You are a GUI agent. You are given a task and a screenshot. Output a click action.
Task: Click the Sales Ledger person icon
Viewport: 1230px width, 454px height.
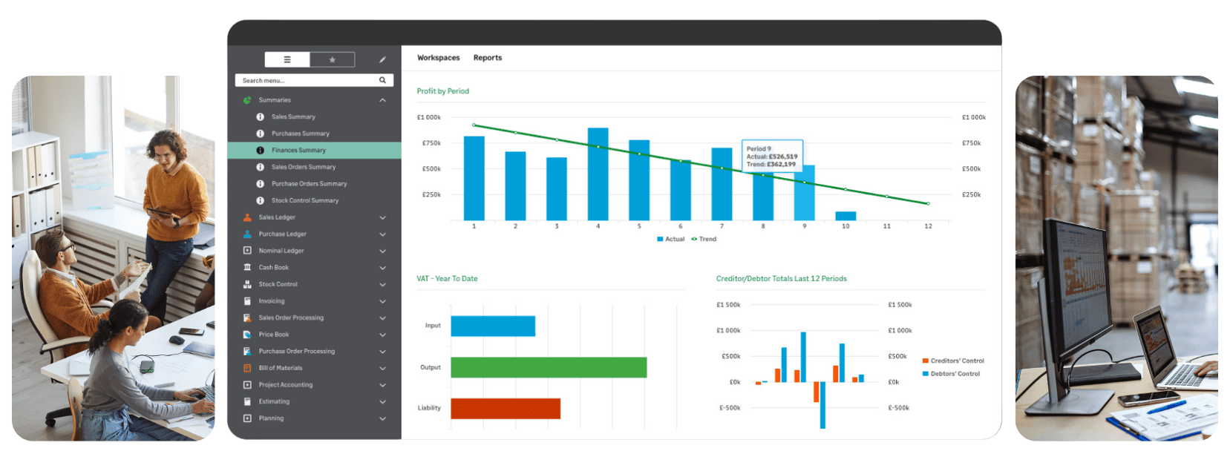[247, 217]
